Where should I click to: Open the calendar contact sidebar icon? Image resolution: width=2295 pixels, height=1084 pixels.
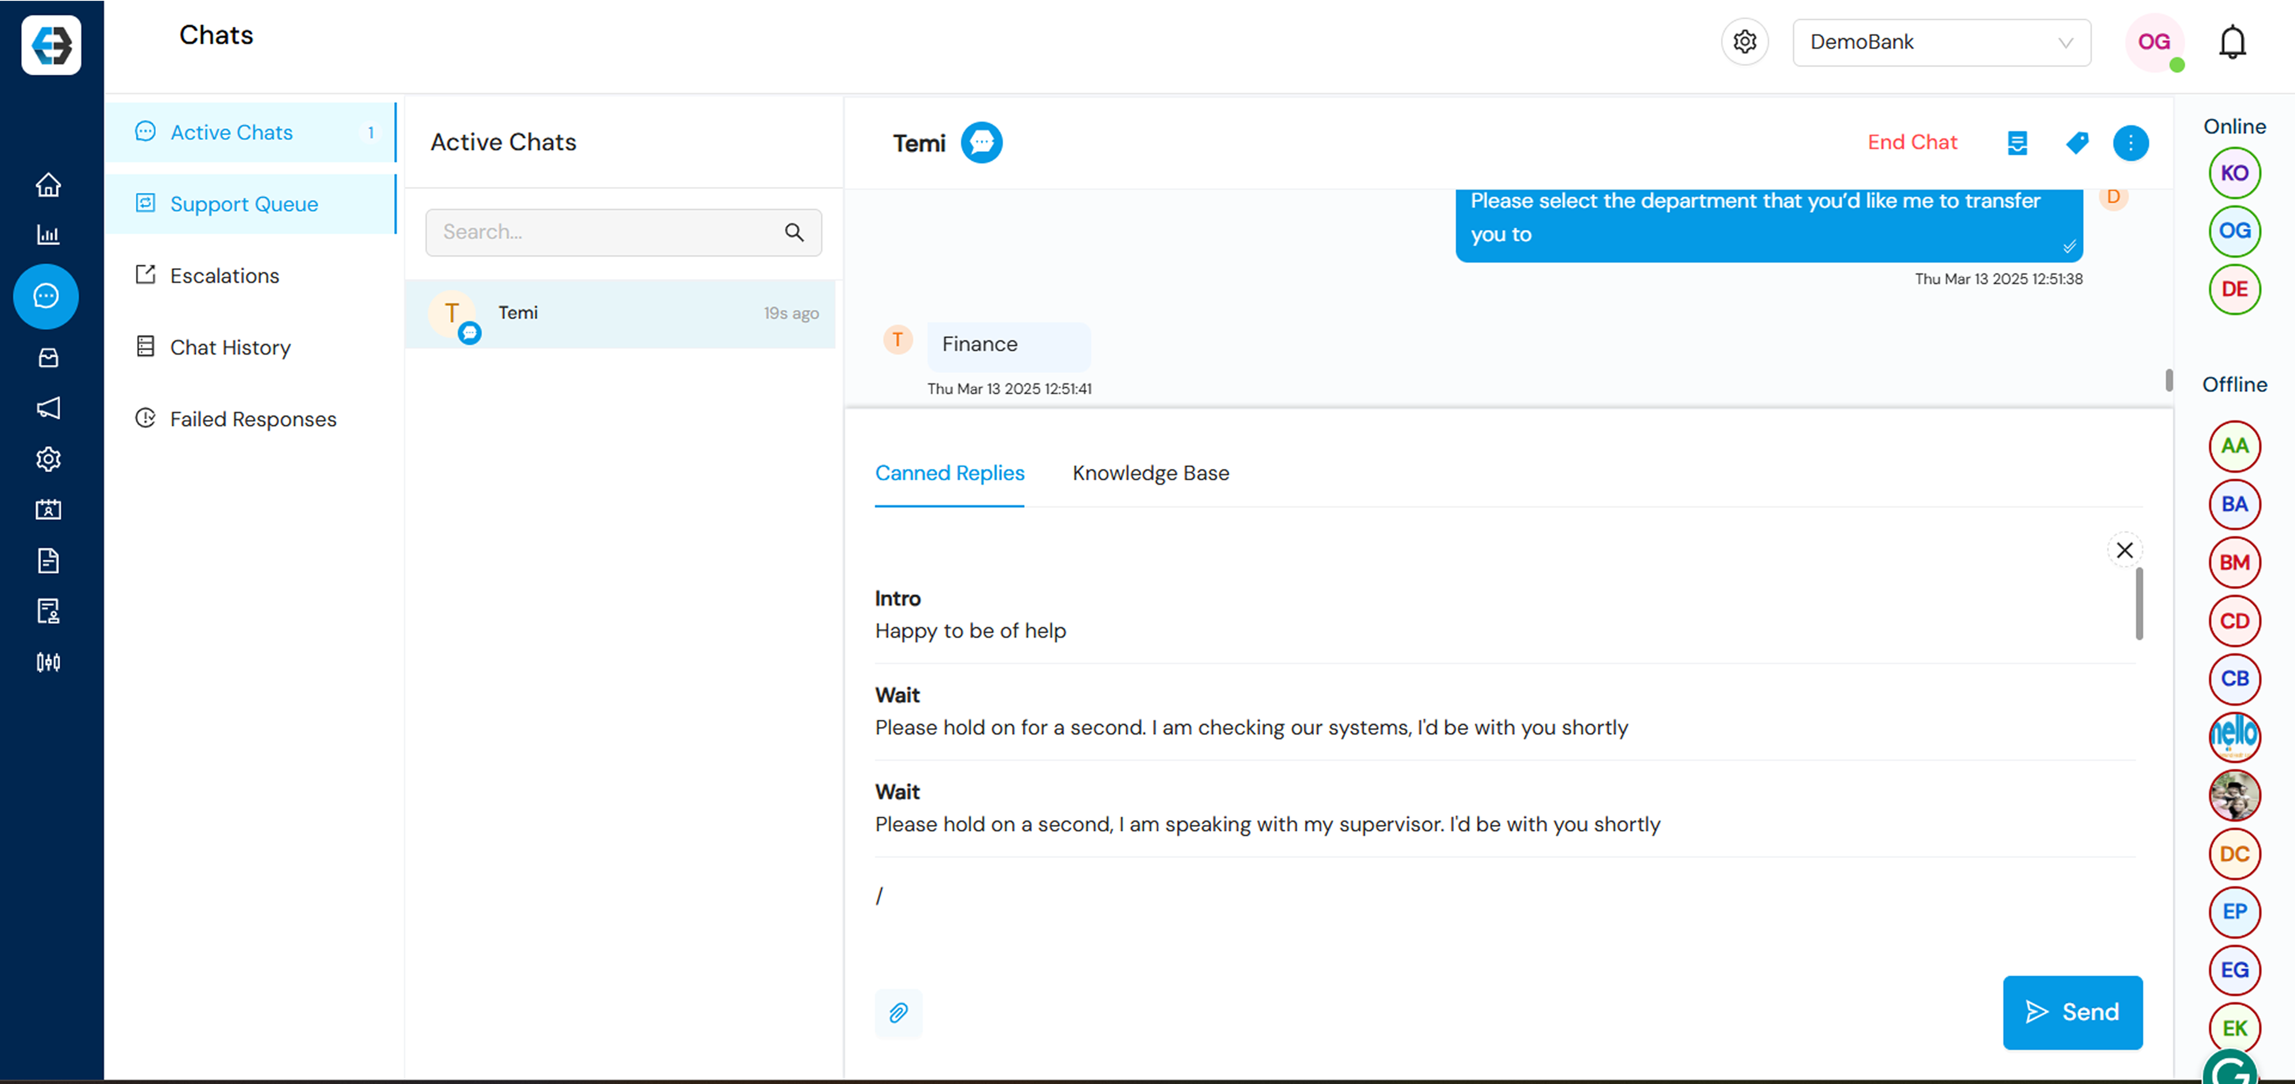tap(48, 509)
